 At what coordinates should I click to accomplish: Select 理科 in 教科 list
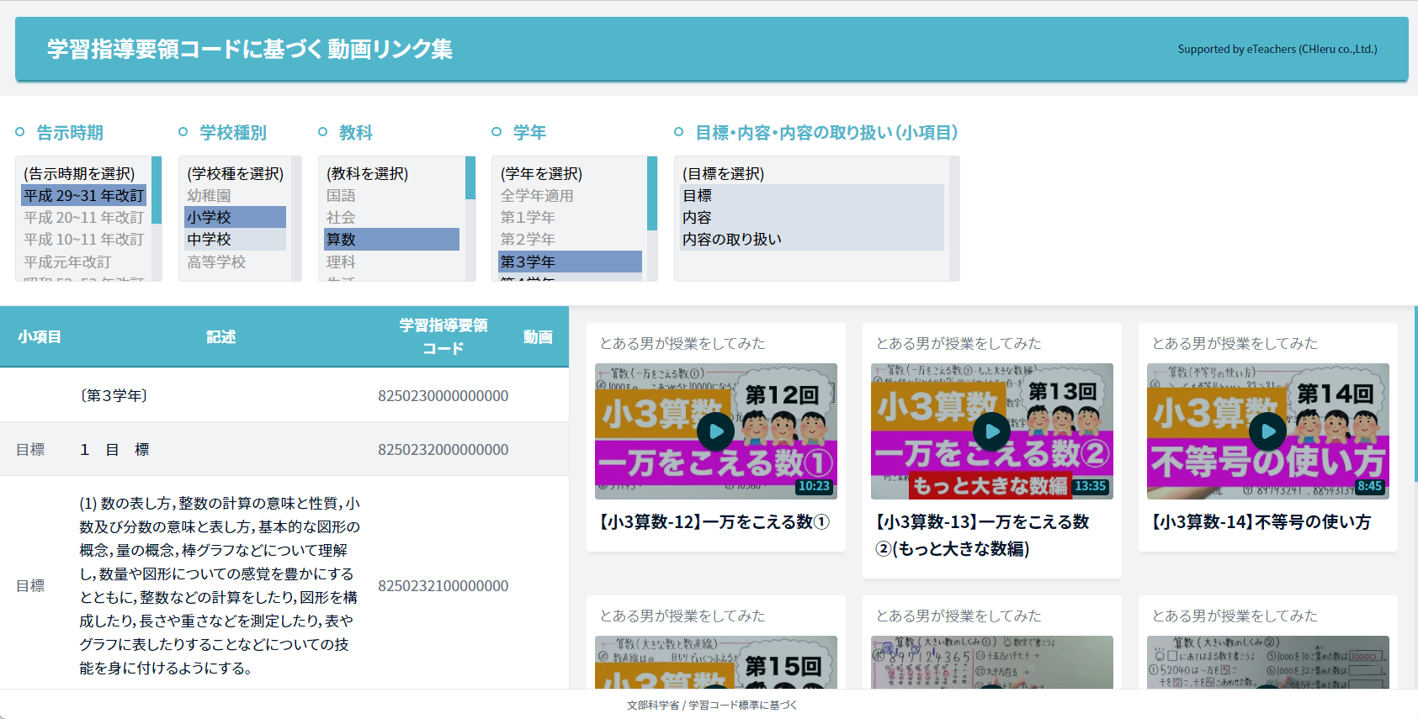(x=392, y=262)
